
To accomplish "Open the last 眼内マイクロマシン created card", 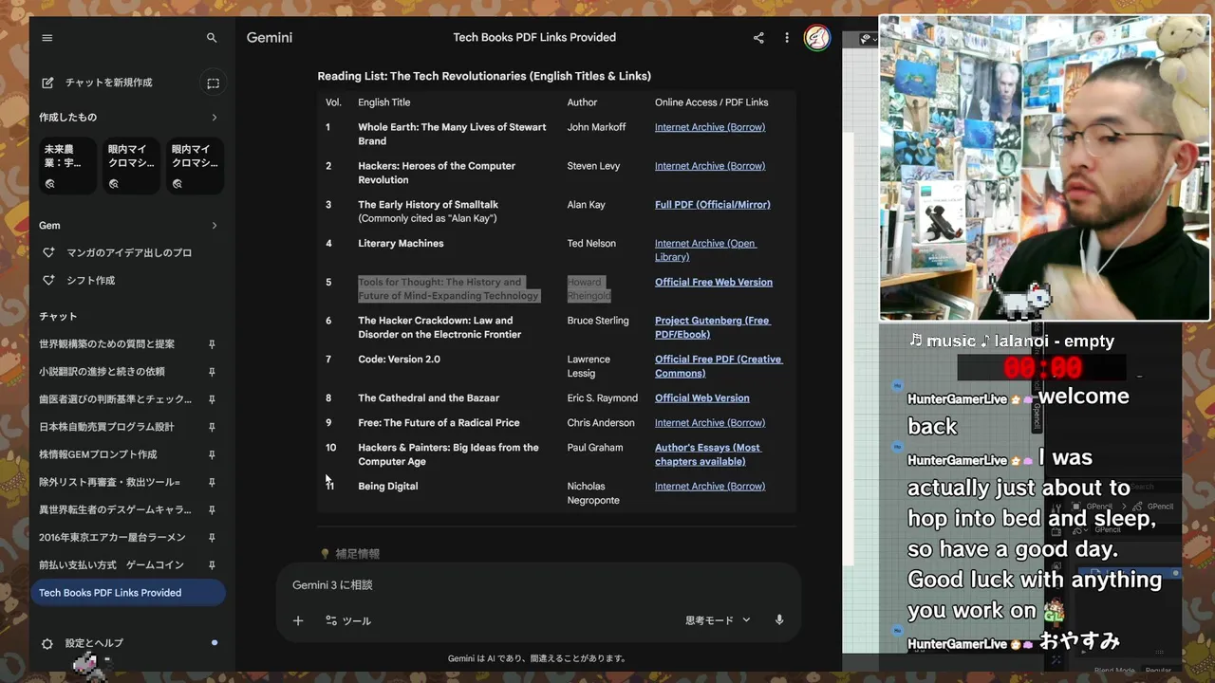I will [195, 166].
